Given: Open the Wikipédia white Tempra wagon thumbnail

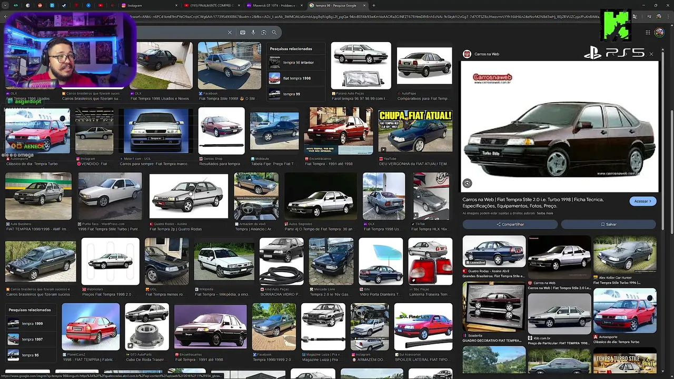Looking at the screenshot, I should click(224, 262).
